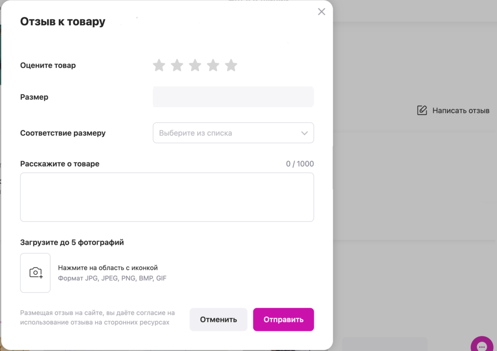
Task: Submit the review with Отправить
Action: point(283,319)
